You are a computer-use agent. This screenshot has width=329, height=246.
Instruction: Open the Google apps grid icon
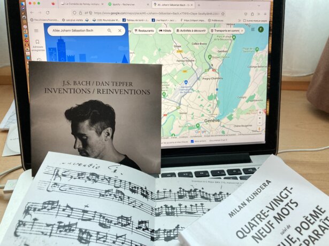[x=253, y=29]
